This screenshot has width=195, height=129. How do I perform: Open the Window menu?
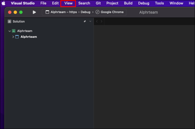point(176,3)
